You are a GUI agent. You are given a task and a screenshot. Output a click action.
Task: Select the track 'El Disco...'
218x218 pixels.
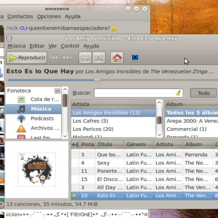point(110,179)
